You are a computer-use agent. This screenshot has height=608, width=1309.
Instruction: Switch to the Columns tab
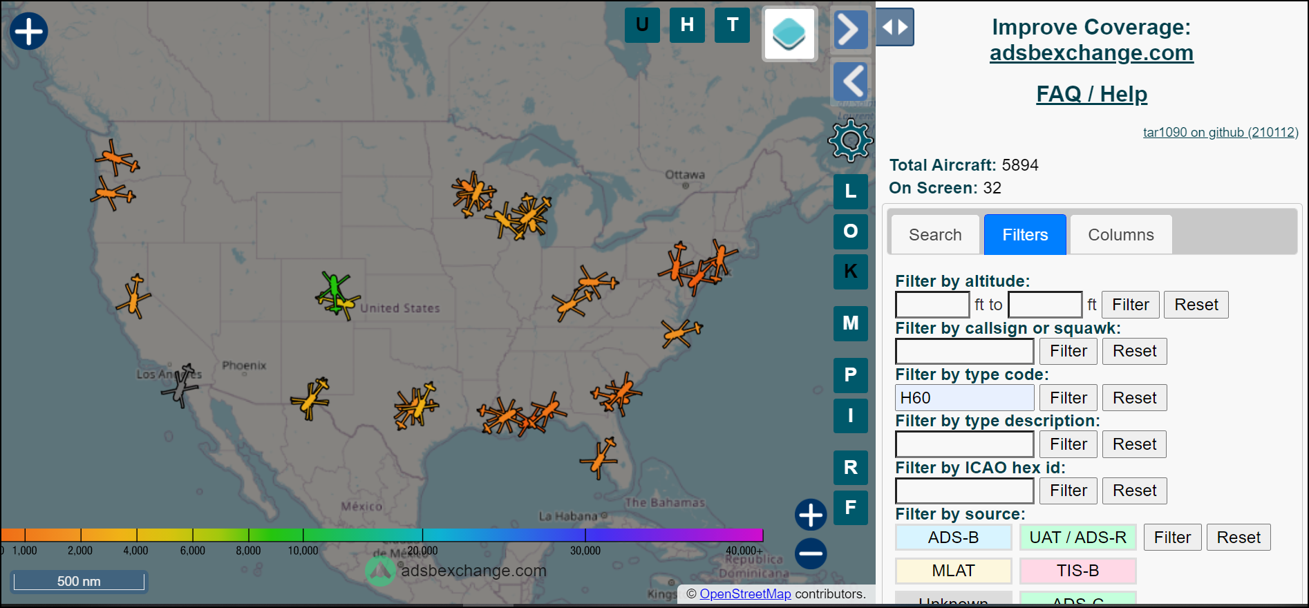pos(1120,235)
